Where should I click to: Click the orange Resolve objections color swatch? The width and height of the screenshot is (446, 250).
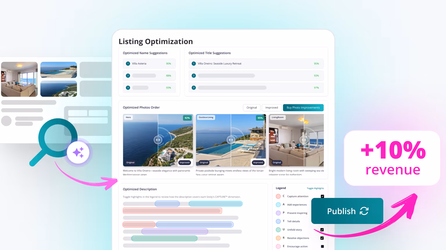[278, 238]
